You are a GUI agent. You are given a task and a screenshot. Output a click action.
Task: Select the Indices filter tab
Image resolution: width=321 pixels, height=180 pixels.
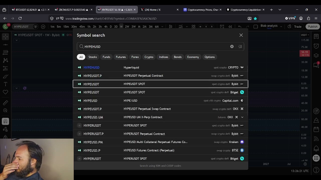click(164, 57)
